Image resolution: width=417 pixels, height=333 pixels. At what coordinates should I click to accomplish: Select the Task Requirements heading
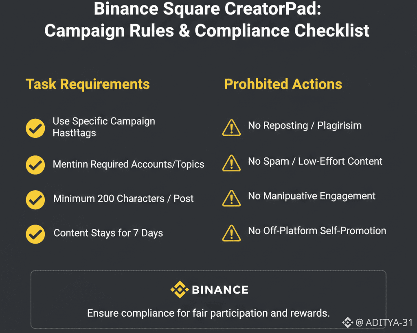point(88,84)
